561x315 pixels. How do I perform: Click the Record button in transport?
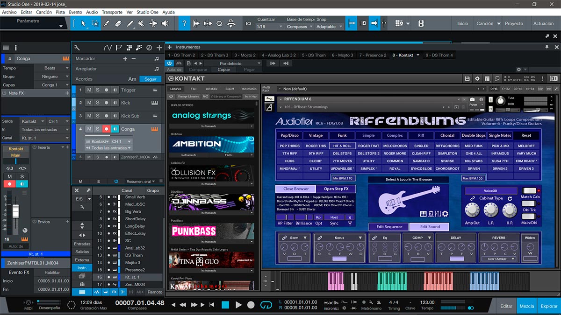point(251,305)
